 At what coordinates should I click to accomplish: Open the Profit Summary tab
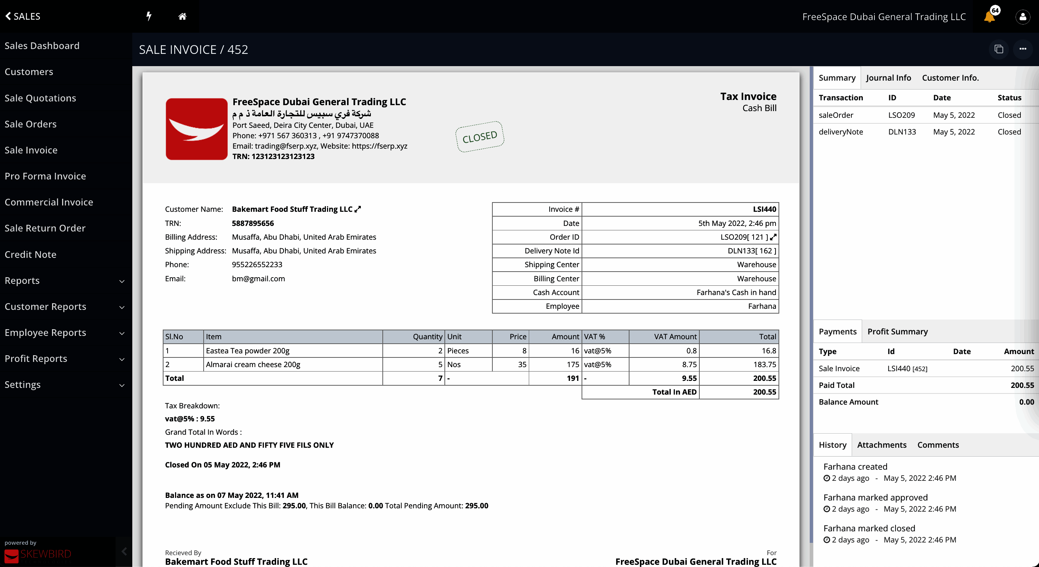pos(897,331)
